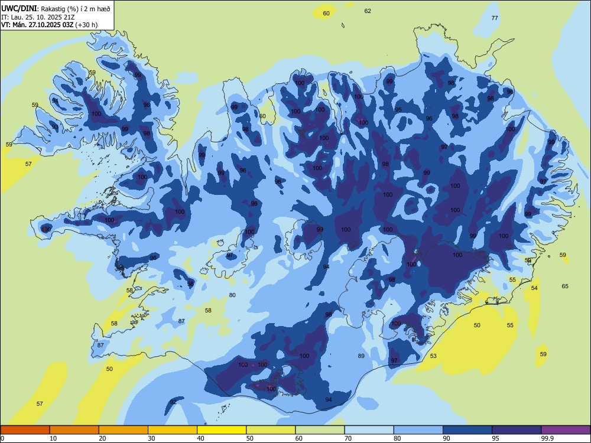This screenshot has height=443, width=591.
Task: Click the 70–80 pale blue legend swatch
Action: pos(369,430)
